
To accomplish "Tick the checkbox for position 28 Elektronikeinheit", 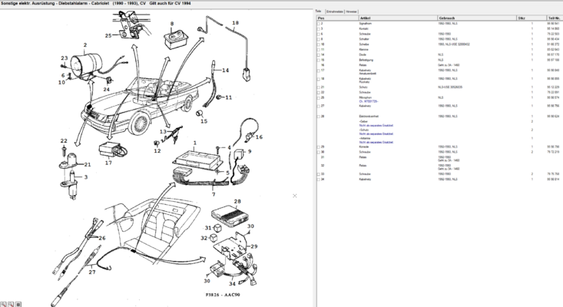I will pyautogui.click(x=319, y=117).
